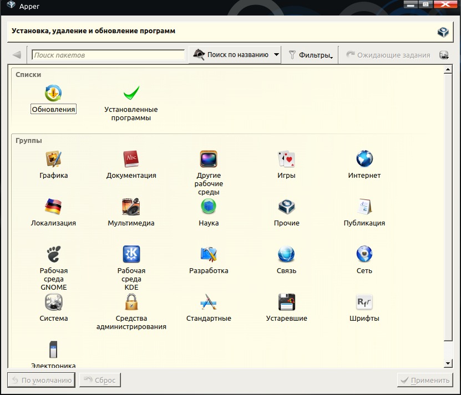Screen dimensions: 461x395
Task: Click the Apper window title icon
Action: tap(11, 6)
